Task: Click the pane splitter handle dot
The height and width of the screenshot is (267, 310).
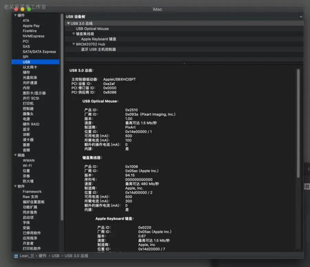Action: coord(184,63)
